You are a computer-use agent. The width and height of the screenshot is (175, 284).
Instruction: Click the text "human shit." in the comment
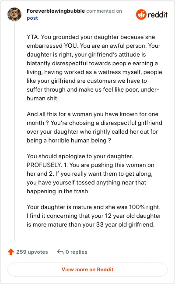(43, 98)
